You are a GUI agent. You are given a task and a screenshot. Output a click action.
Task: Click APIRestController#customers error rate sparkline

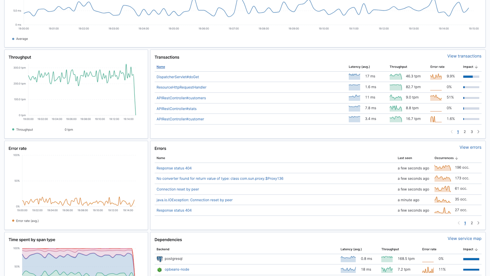pyautogui.click(x=436, y=98)
